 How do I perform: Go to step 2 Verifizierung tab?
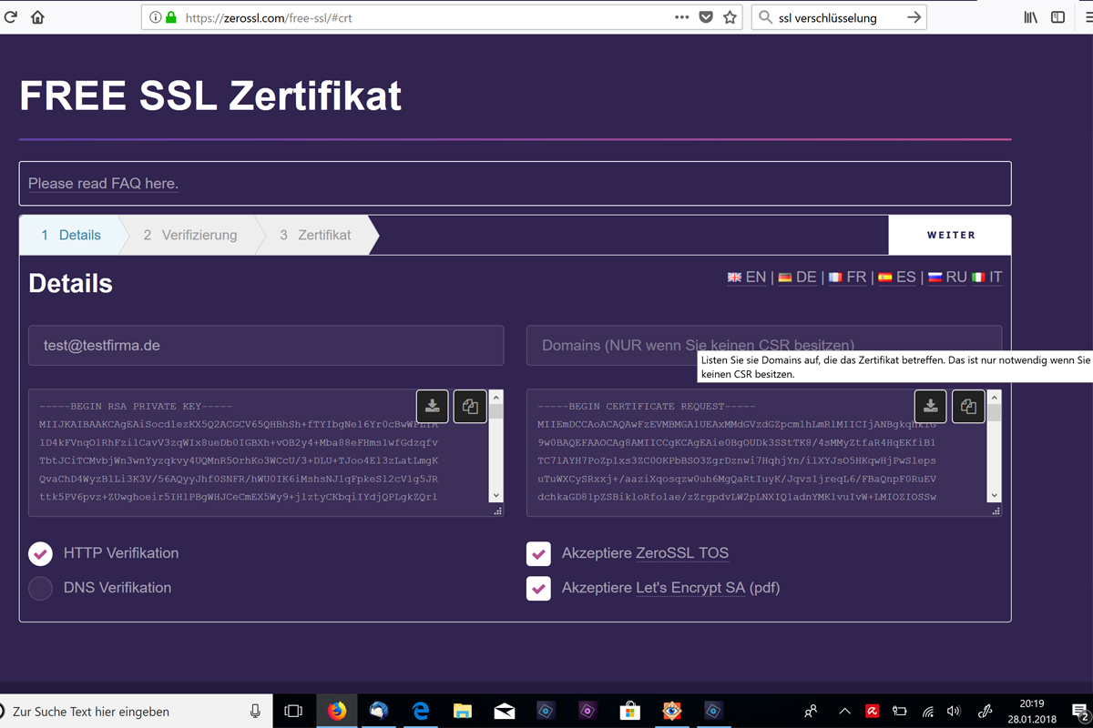click(x=189, y=235)
